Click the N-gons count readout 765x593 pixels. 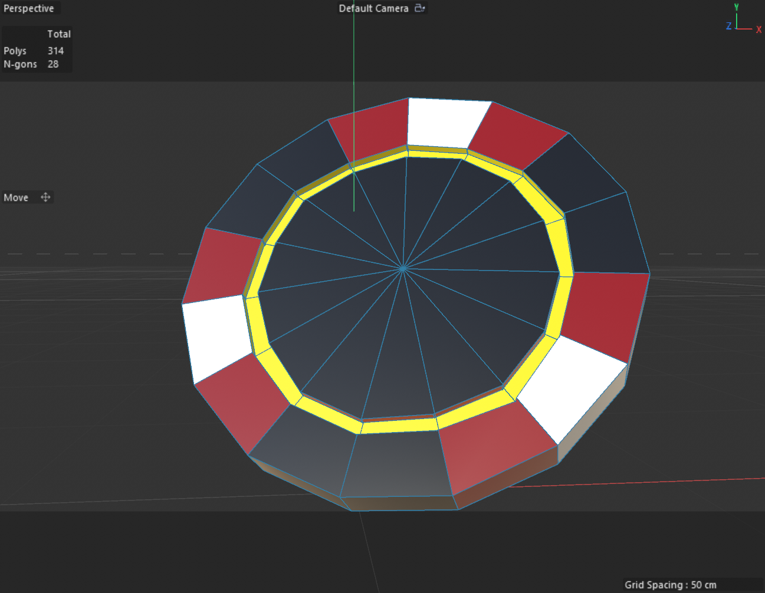[54, 64]
